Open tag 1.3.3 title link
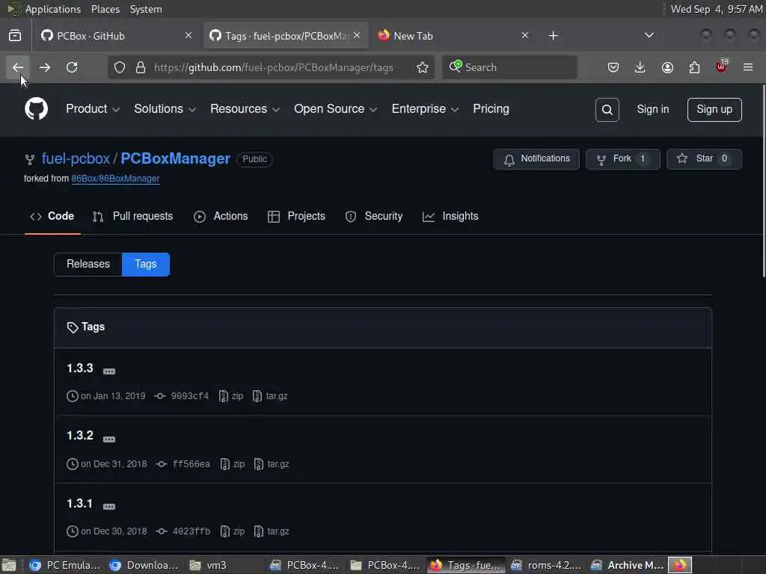The width and height of the screenshot is (766, 574). (x=79, y=368)
